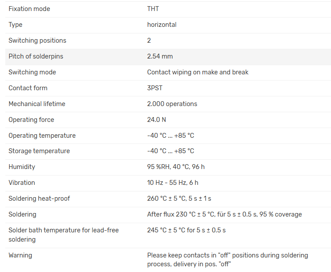Click the "Soldering heat-proof" label

39,198
